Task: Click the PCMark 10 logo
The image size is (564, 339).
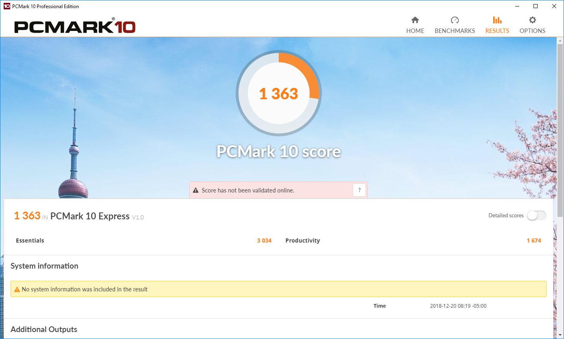Action: coord(75,26)
